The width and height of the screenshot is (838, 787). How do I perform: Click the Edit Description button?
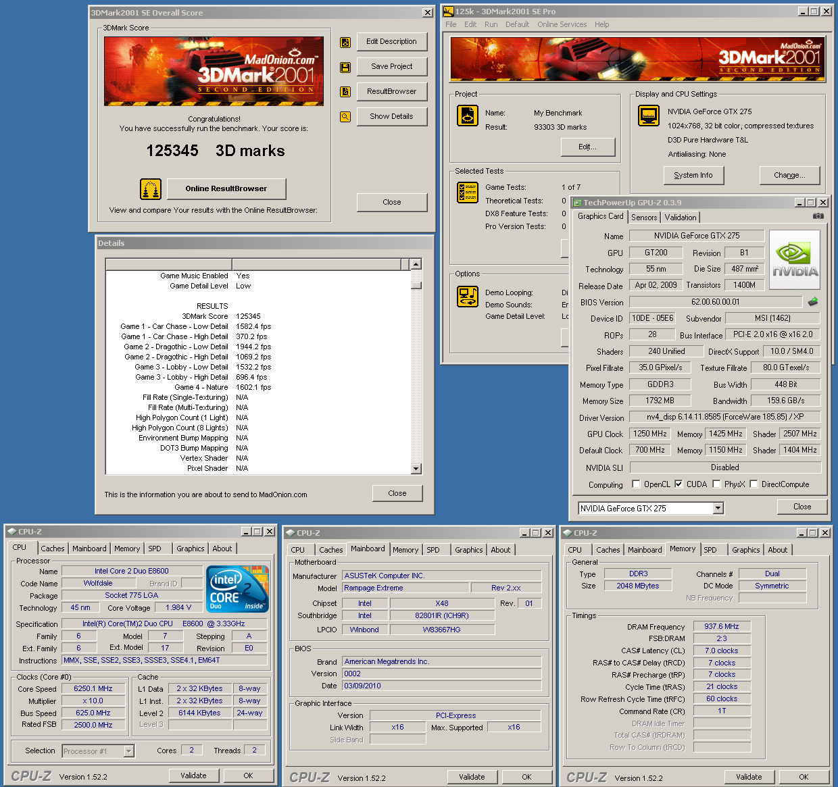coord(392,42)
